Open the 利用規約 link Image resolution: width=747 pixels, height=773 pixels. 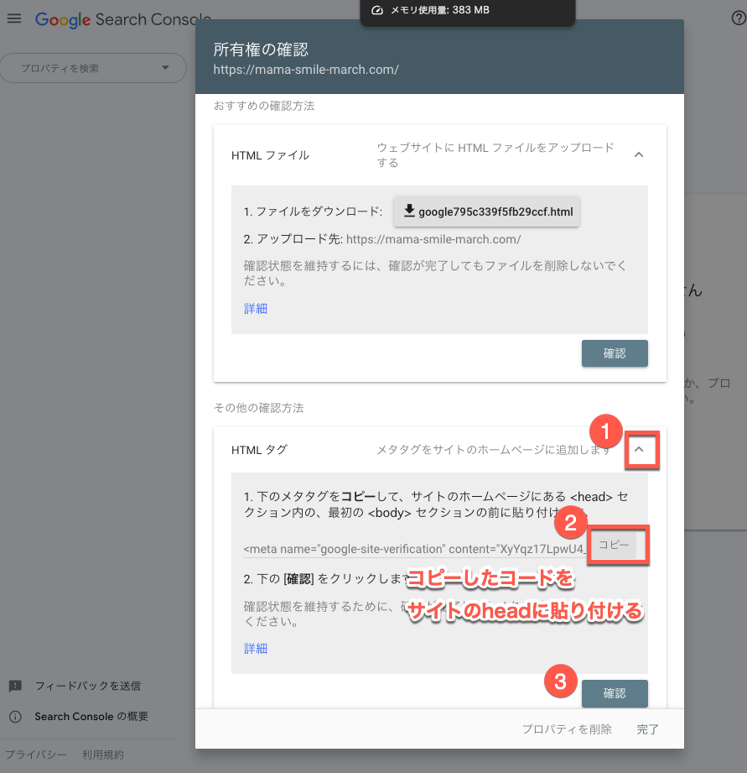103,755
